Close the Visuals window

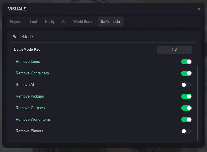[x=199, y=9]
